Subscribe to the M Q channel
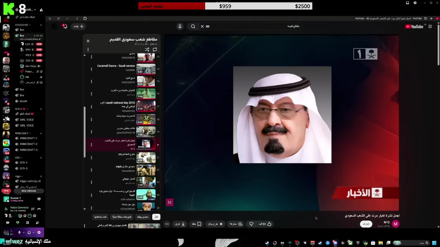Screen dimensions: 440x247 [x=366, y=224]
